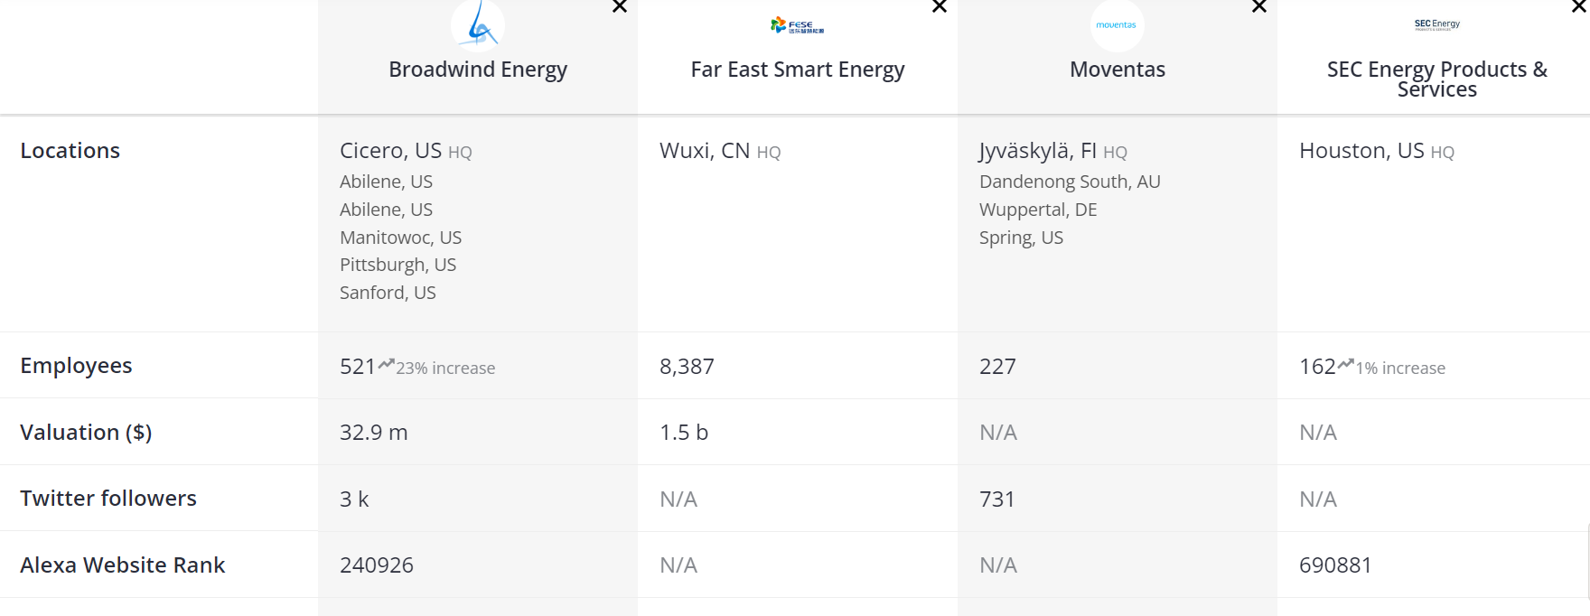Click the Dandenong South, AU location
The width and height of the screenshot is (1590, 616).
click(x=1070, y=182)
